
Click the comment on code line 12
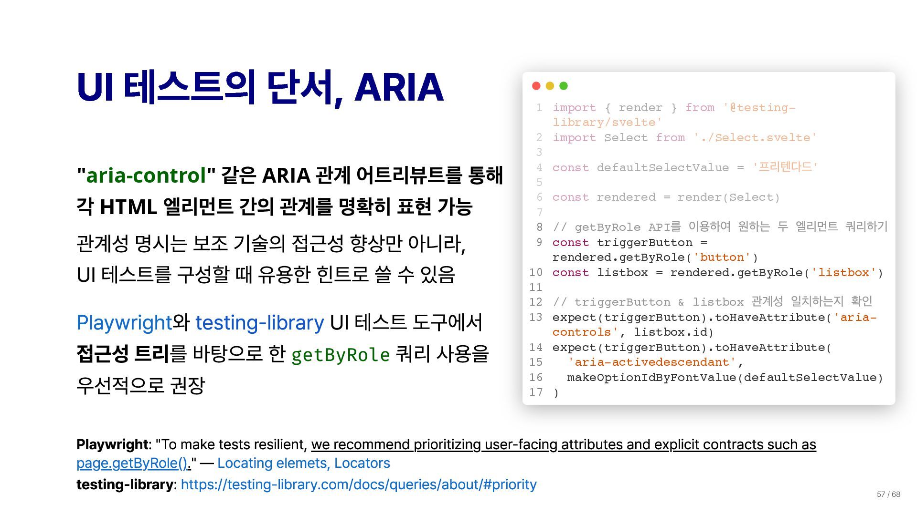pos(712,302)
